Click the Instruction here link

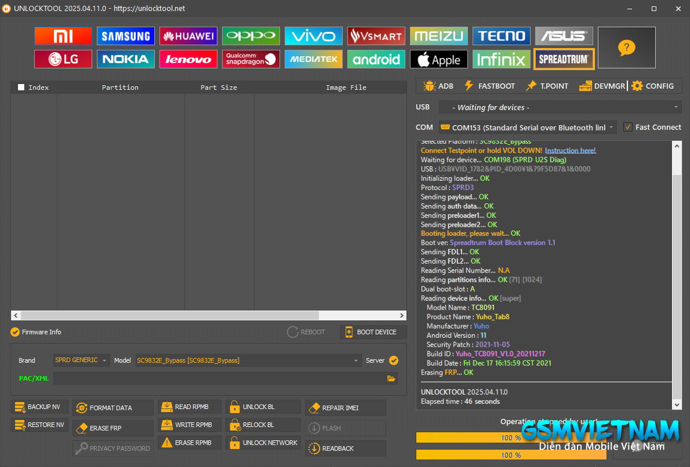pos(571,151)
